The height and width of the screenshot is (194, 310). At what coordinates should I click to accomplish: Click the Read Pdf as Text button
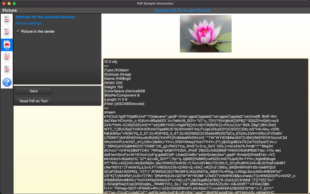[33, 101]
